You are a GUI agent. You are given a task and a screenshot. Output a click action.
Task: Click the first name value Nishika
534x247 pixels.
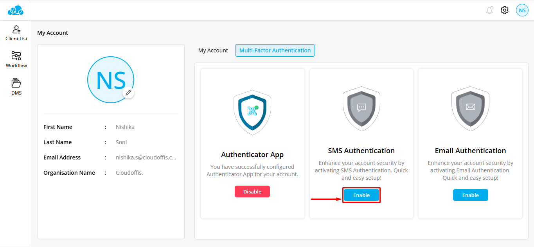click(125, 127)
